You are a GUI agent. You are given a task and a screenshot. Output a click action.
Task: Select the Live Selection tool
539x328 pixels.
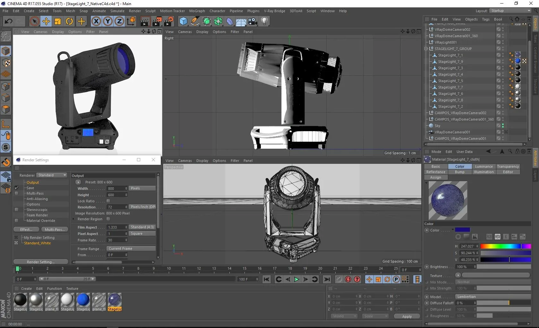click(x=35, y=21)
